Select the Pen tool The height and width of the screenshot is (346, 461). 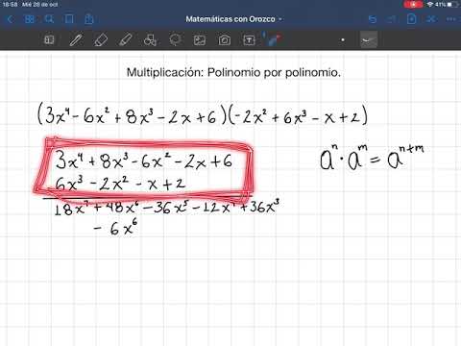pos(76,39)
